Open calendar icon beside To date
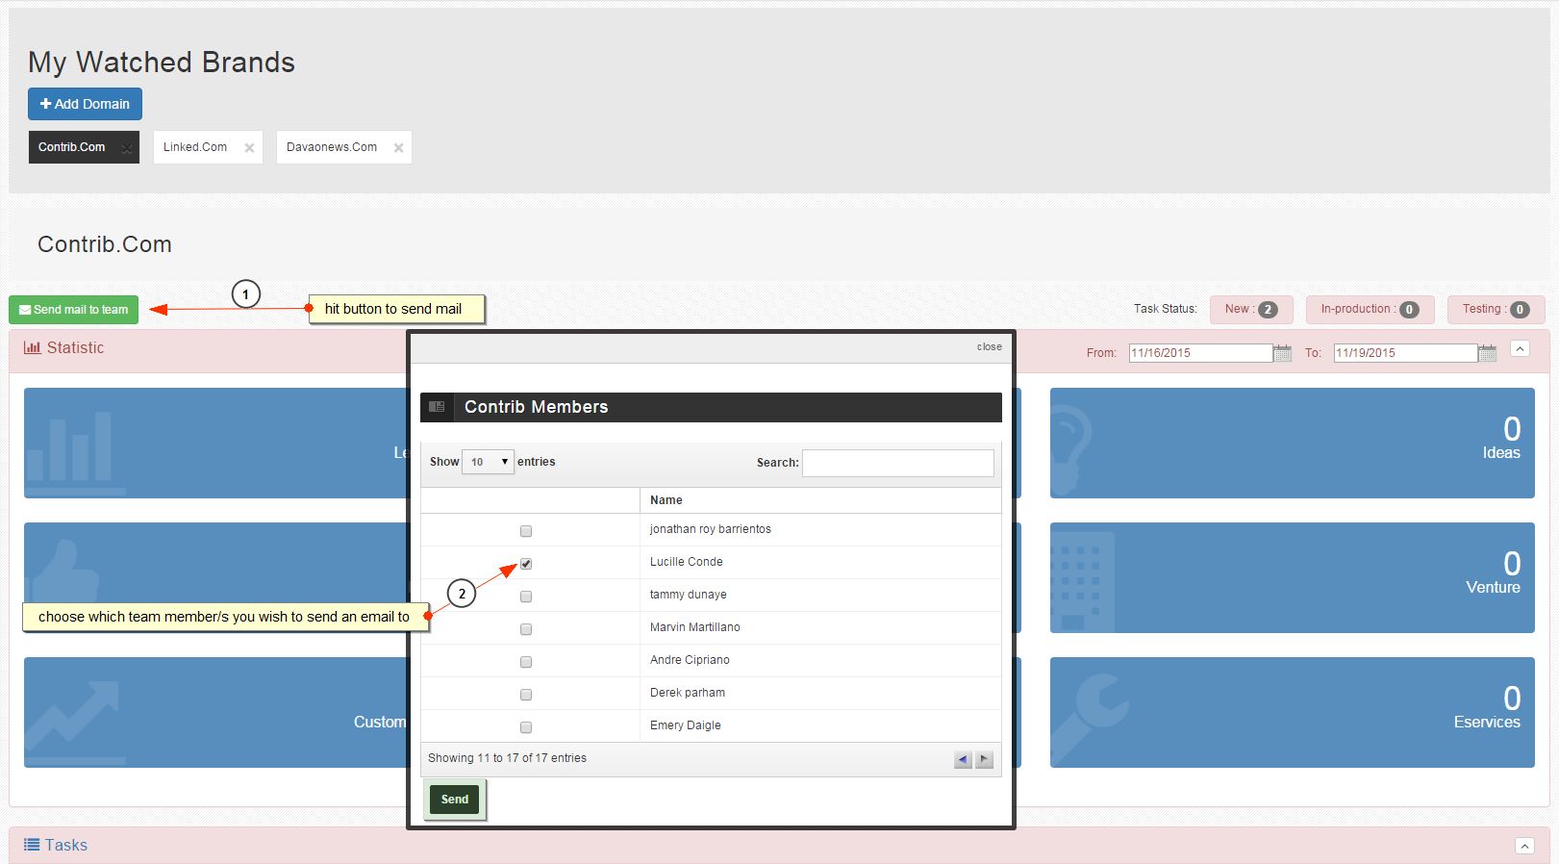1559x864 pixels. 1487,353
